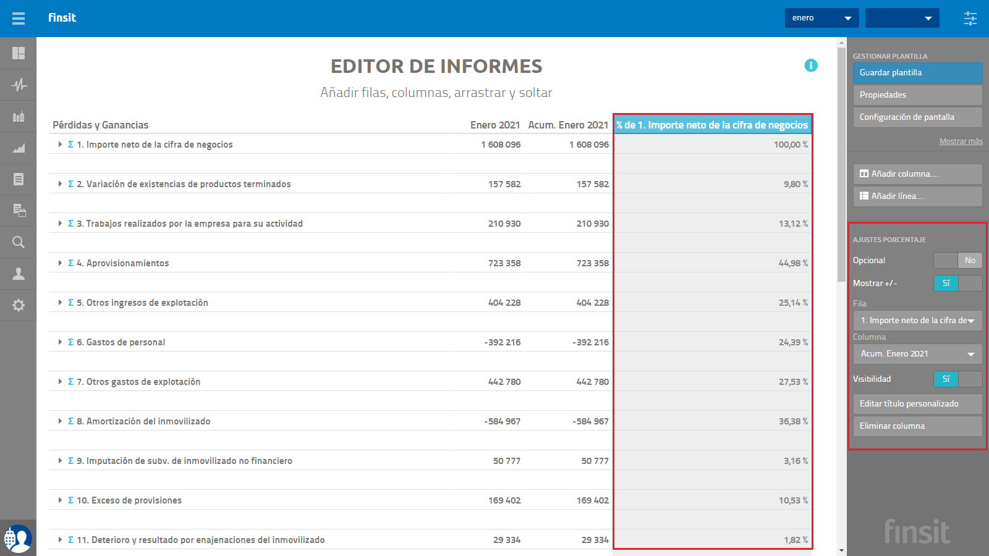
Task: Open the search magnifier in sidebar
Action: click(19, 242)
